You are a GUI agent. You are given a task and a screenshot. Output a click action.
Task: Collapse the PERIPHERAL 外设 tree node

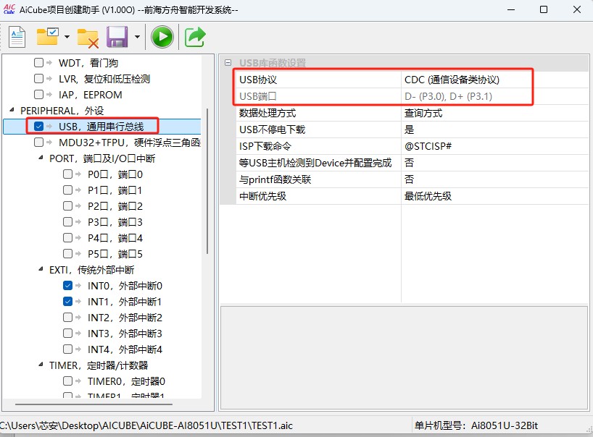coord(12,110)
